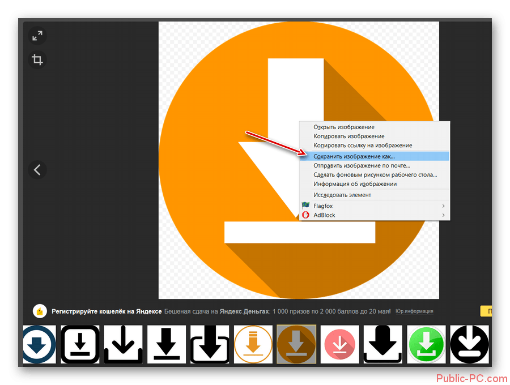Click the yellow wallet icon in ad banner
The image size is (510, 385).
coord(39,311)
